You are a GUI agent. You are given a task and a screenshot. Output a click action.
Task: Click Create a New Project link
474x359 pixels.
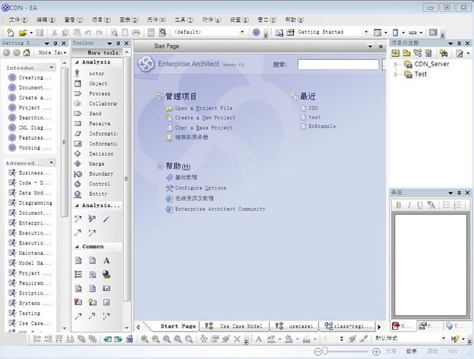(x=205, y=118)
